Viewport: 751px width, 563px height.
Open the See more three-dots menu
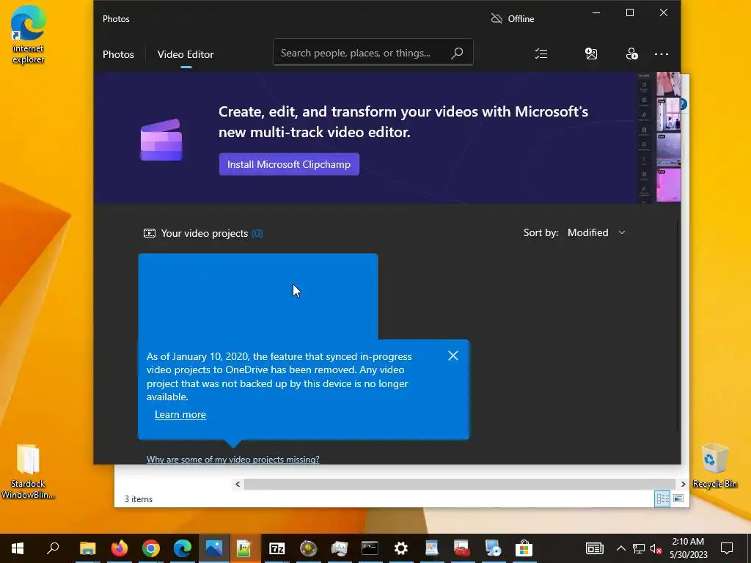point(662,54)
